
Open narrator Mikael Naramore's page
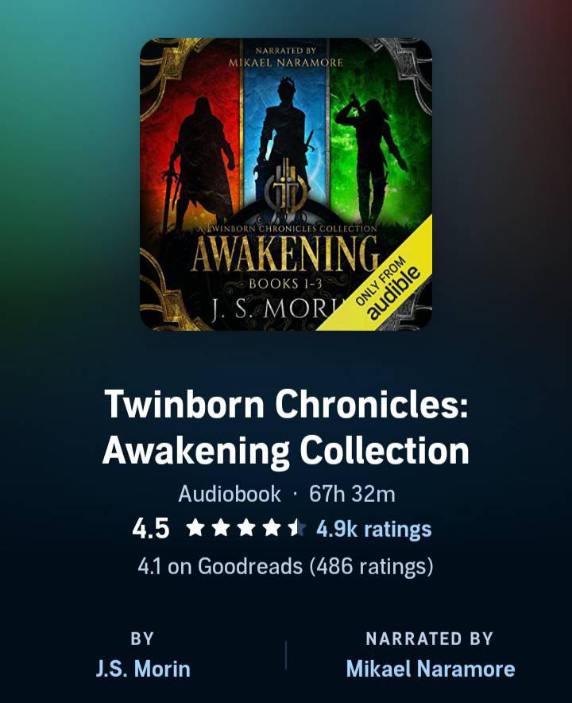pyautogui.click(x=431, y=669)
